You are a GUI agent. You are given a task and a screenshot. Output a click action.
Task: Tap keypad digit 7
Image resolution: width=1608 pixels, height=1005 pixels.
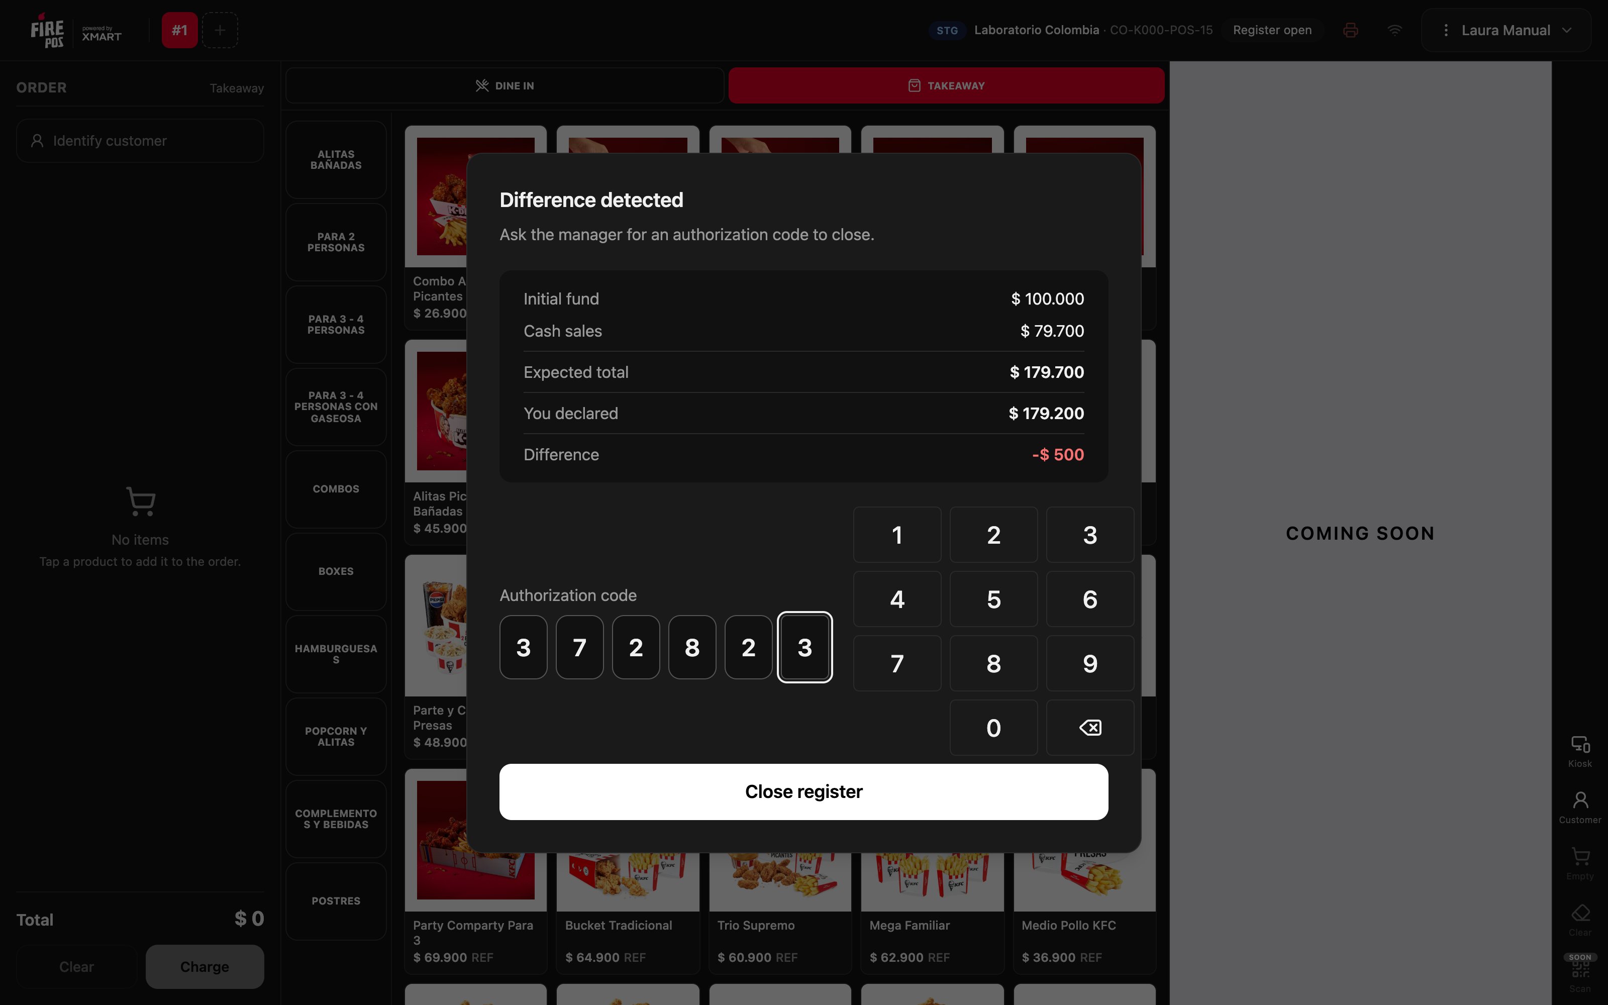(x=897, y=663)
